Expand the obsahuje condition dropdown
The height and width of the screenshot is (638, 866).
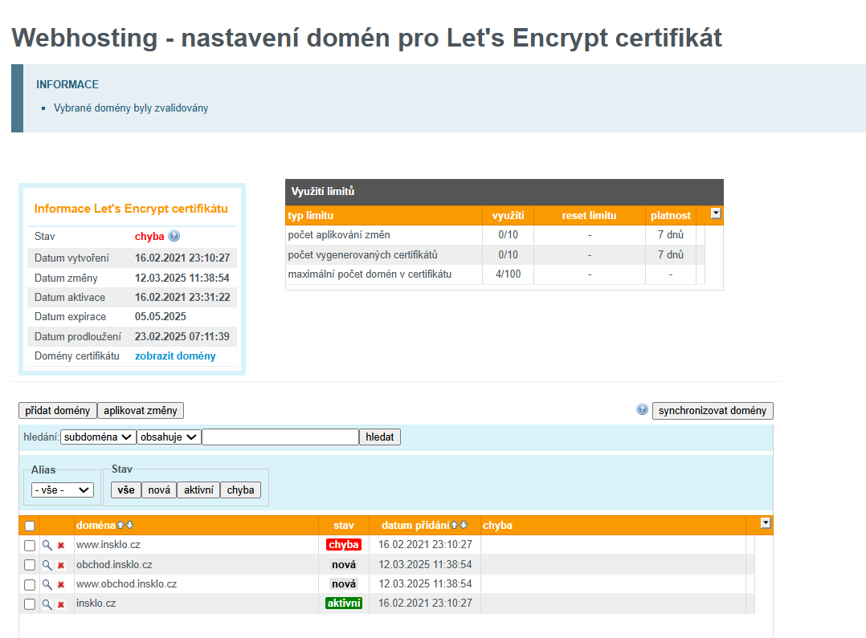[169, 437]
